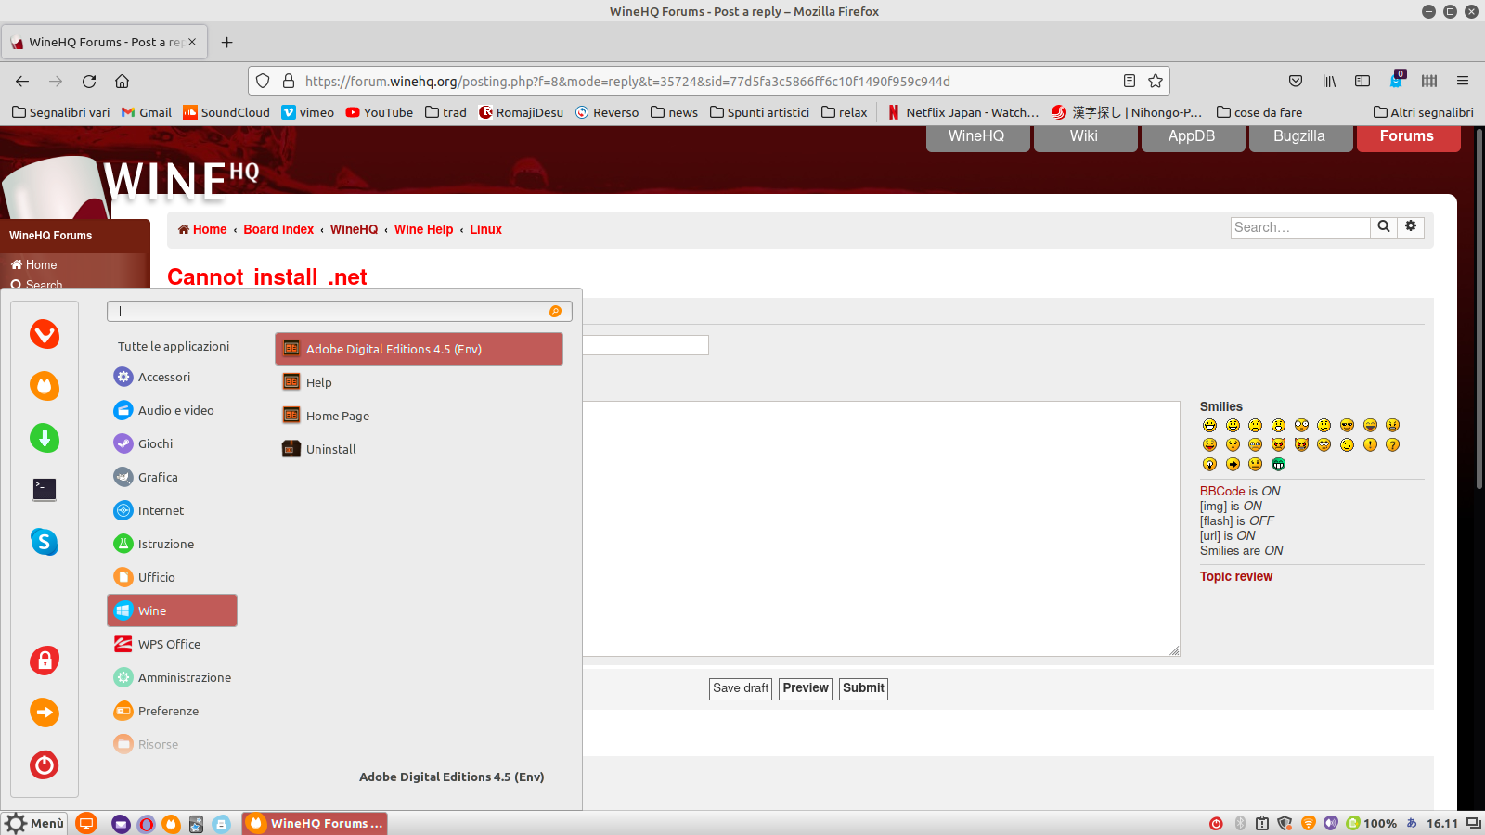
Task: Open the Wine Help entry
Action: point(420,382)
